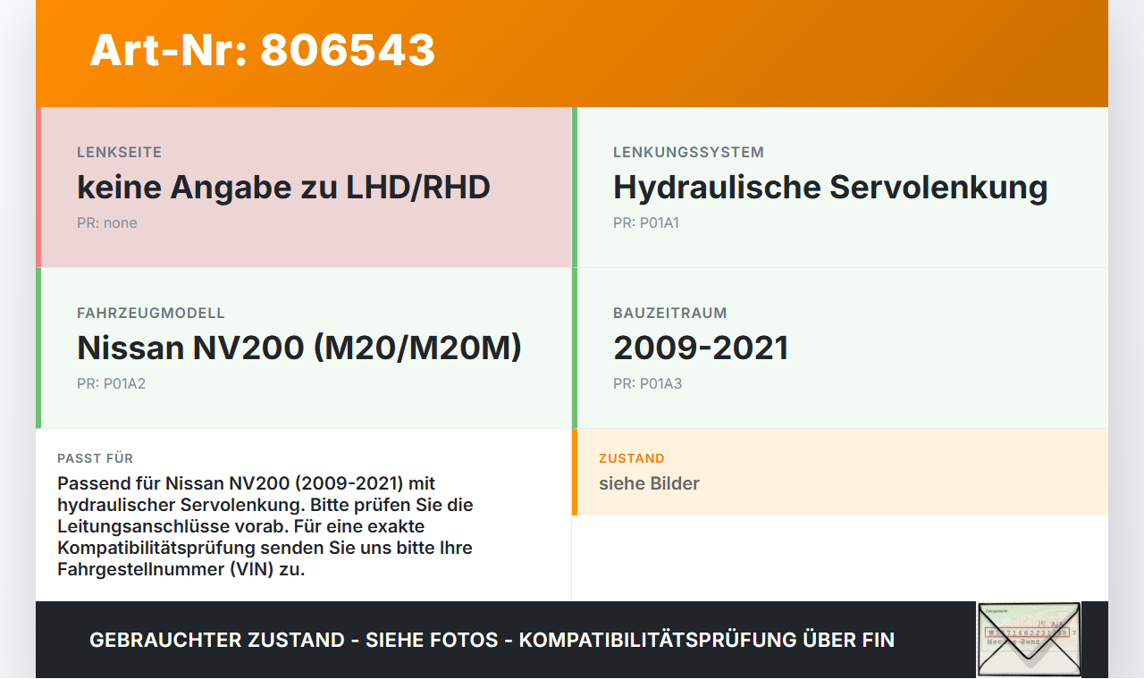Click the 'PR: P01A3' code
1144x679 pixels.
coord(647,384)
